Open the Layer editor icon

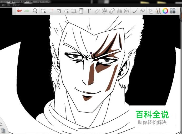coord(150,11)
